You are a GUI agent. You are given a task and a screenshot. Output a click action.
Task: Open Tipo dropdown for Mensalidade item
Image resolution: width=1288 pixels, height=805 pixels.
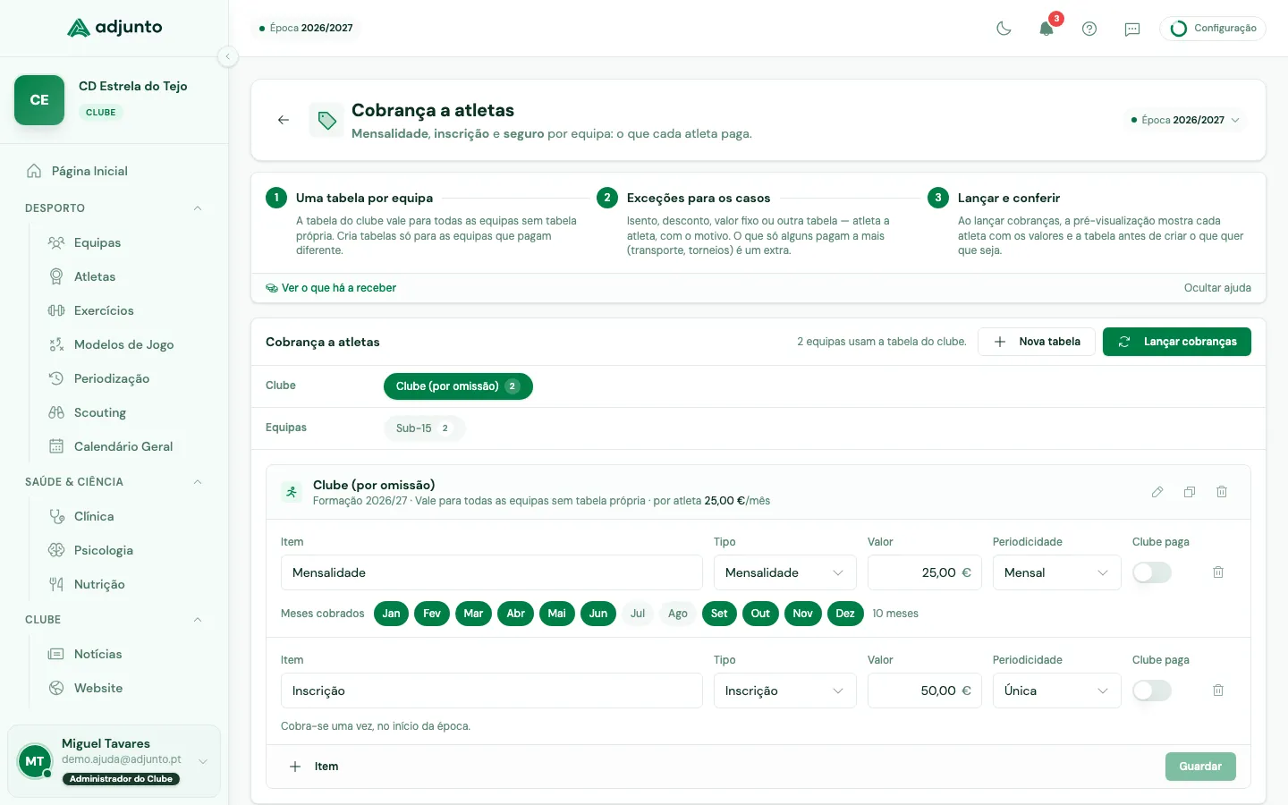point(784,572)
